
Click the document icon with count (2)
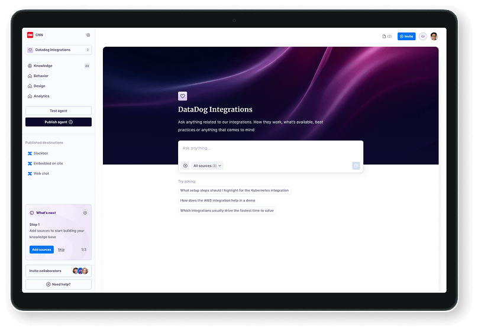(x=387, y=36)
